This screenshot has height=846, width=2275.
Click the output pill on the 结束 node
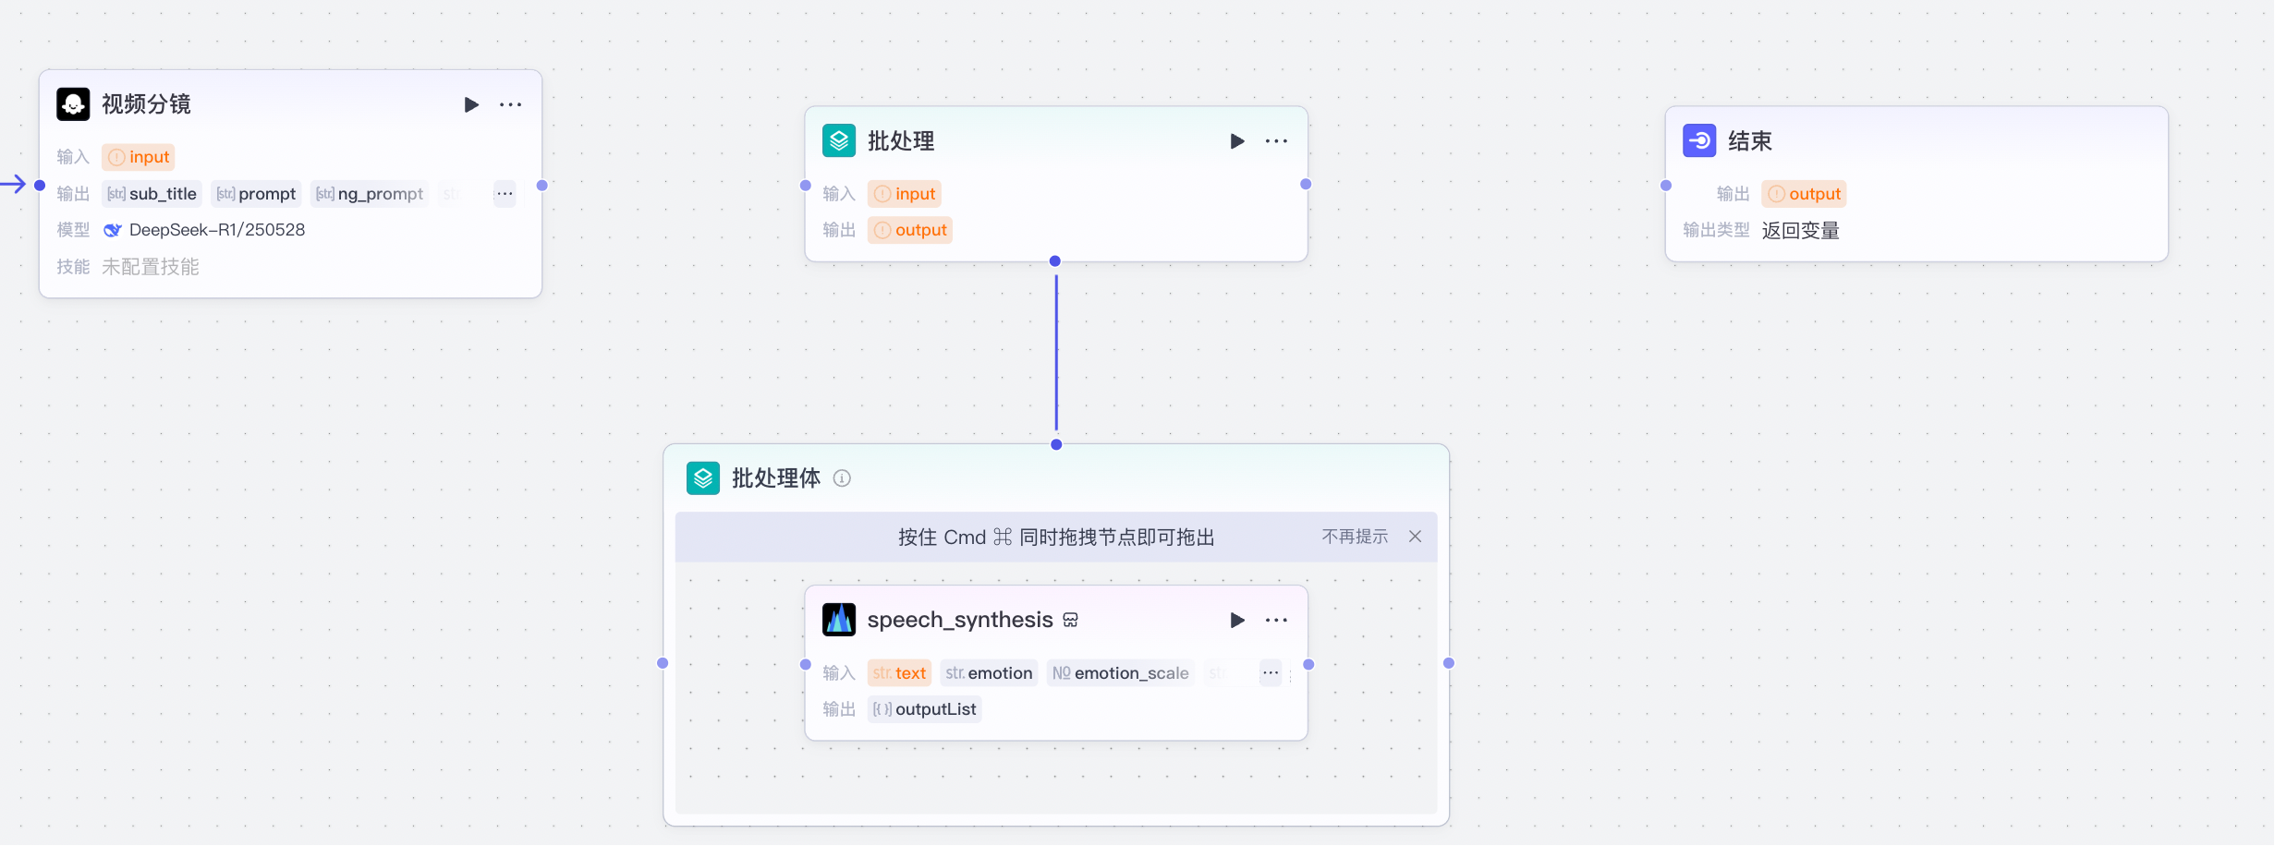tap(1804, 193)
